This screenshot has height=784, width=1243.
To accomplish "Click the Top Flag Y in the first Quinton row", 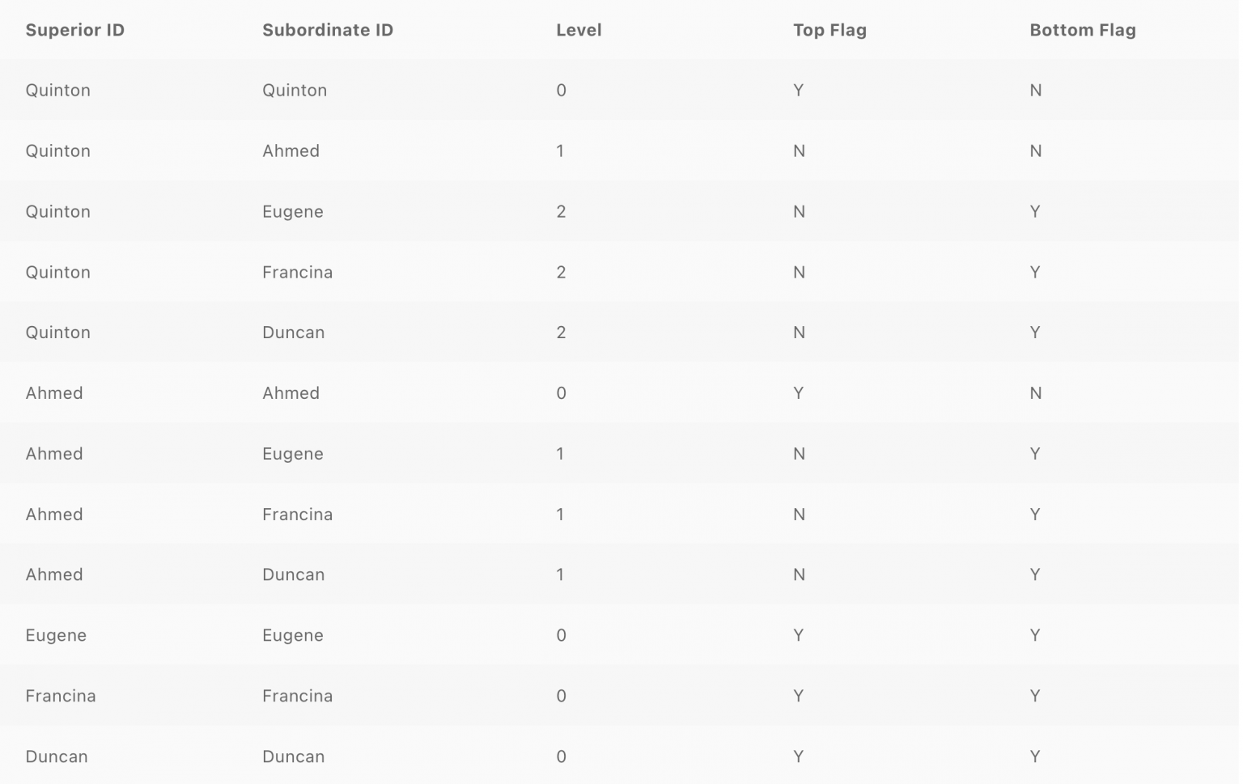I will (x=798, y=90).
